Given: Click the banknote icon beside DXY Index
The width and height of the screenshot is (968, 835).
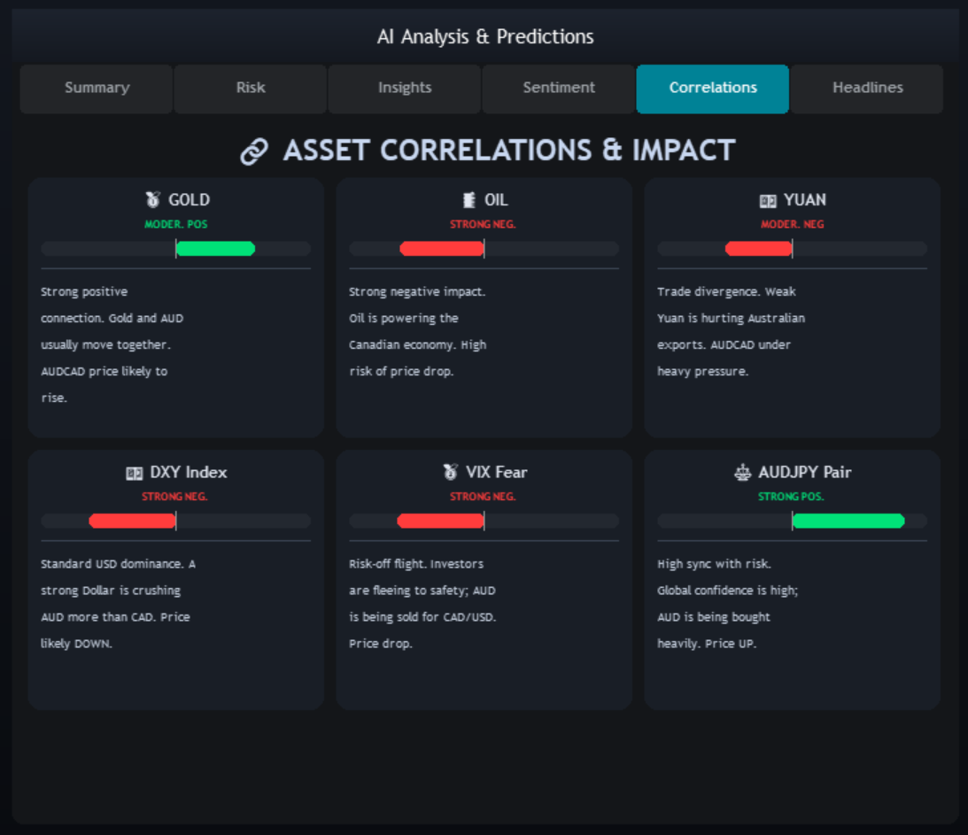Looking at the screenshot, I should [x=134, y=473].
